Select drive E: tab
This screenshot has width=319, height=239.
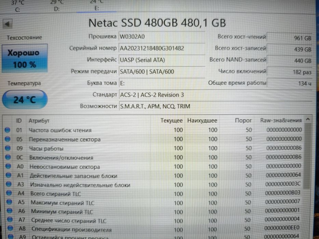97,5
